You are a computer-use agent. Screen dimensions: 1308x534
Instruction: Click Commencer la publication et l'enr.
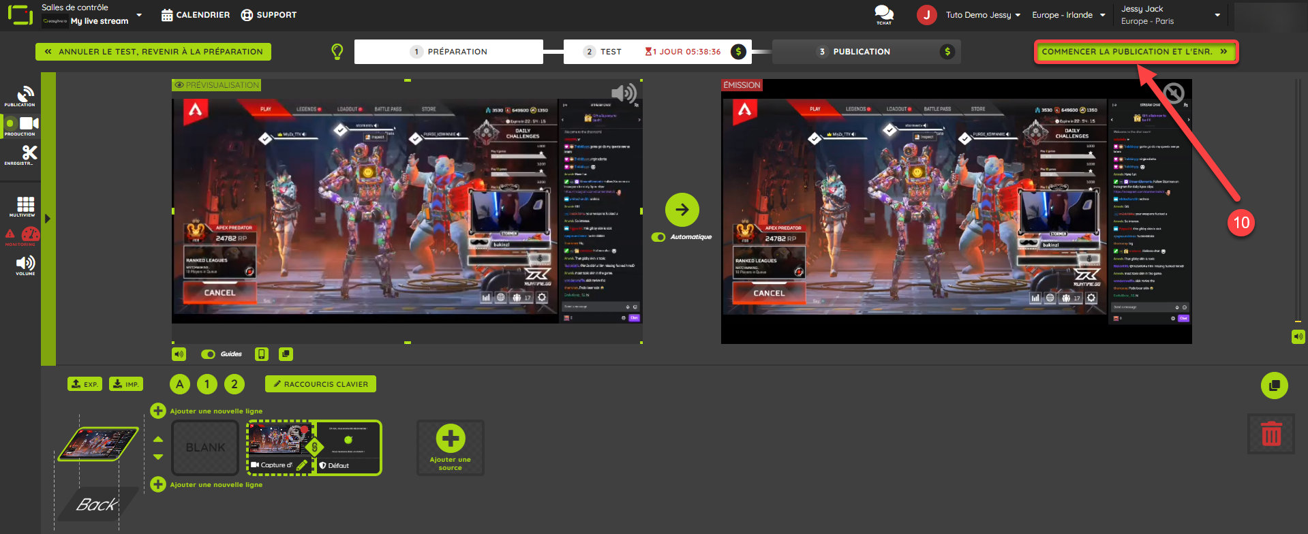click(x=1136, y=52)
